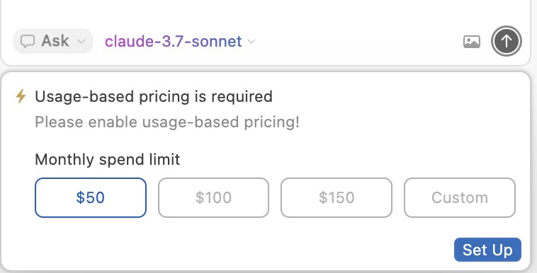Click the chat bubble icon beside Ask

(28, 42)
